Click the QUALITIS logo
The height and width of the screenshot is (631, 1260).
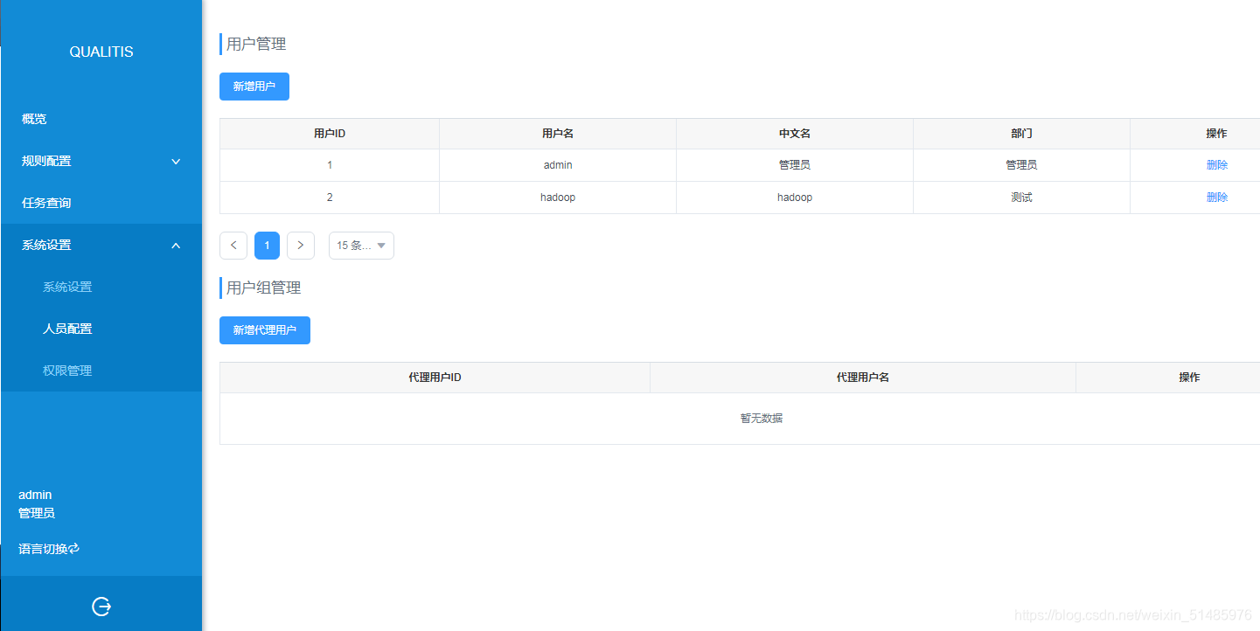[101, 52]
